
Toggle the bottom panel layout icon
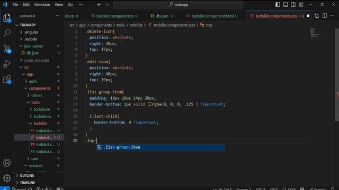coord(286,5)
